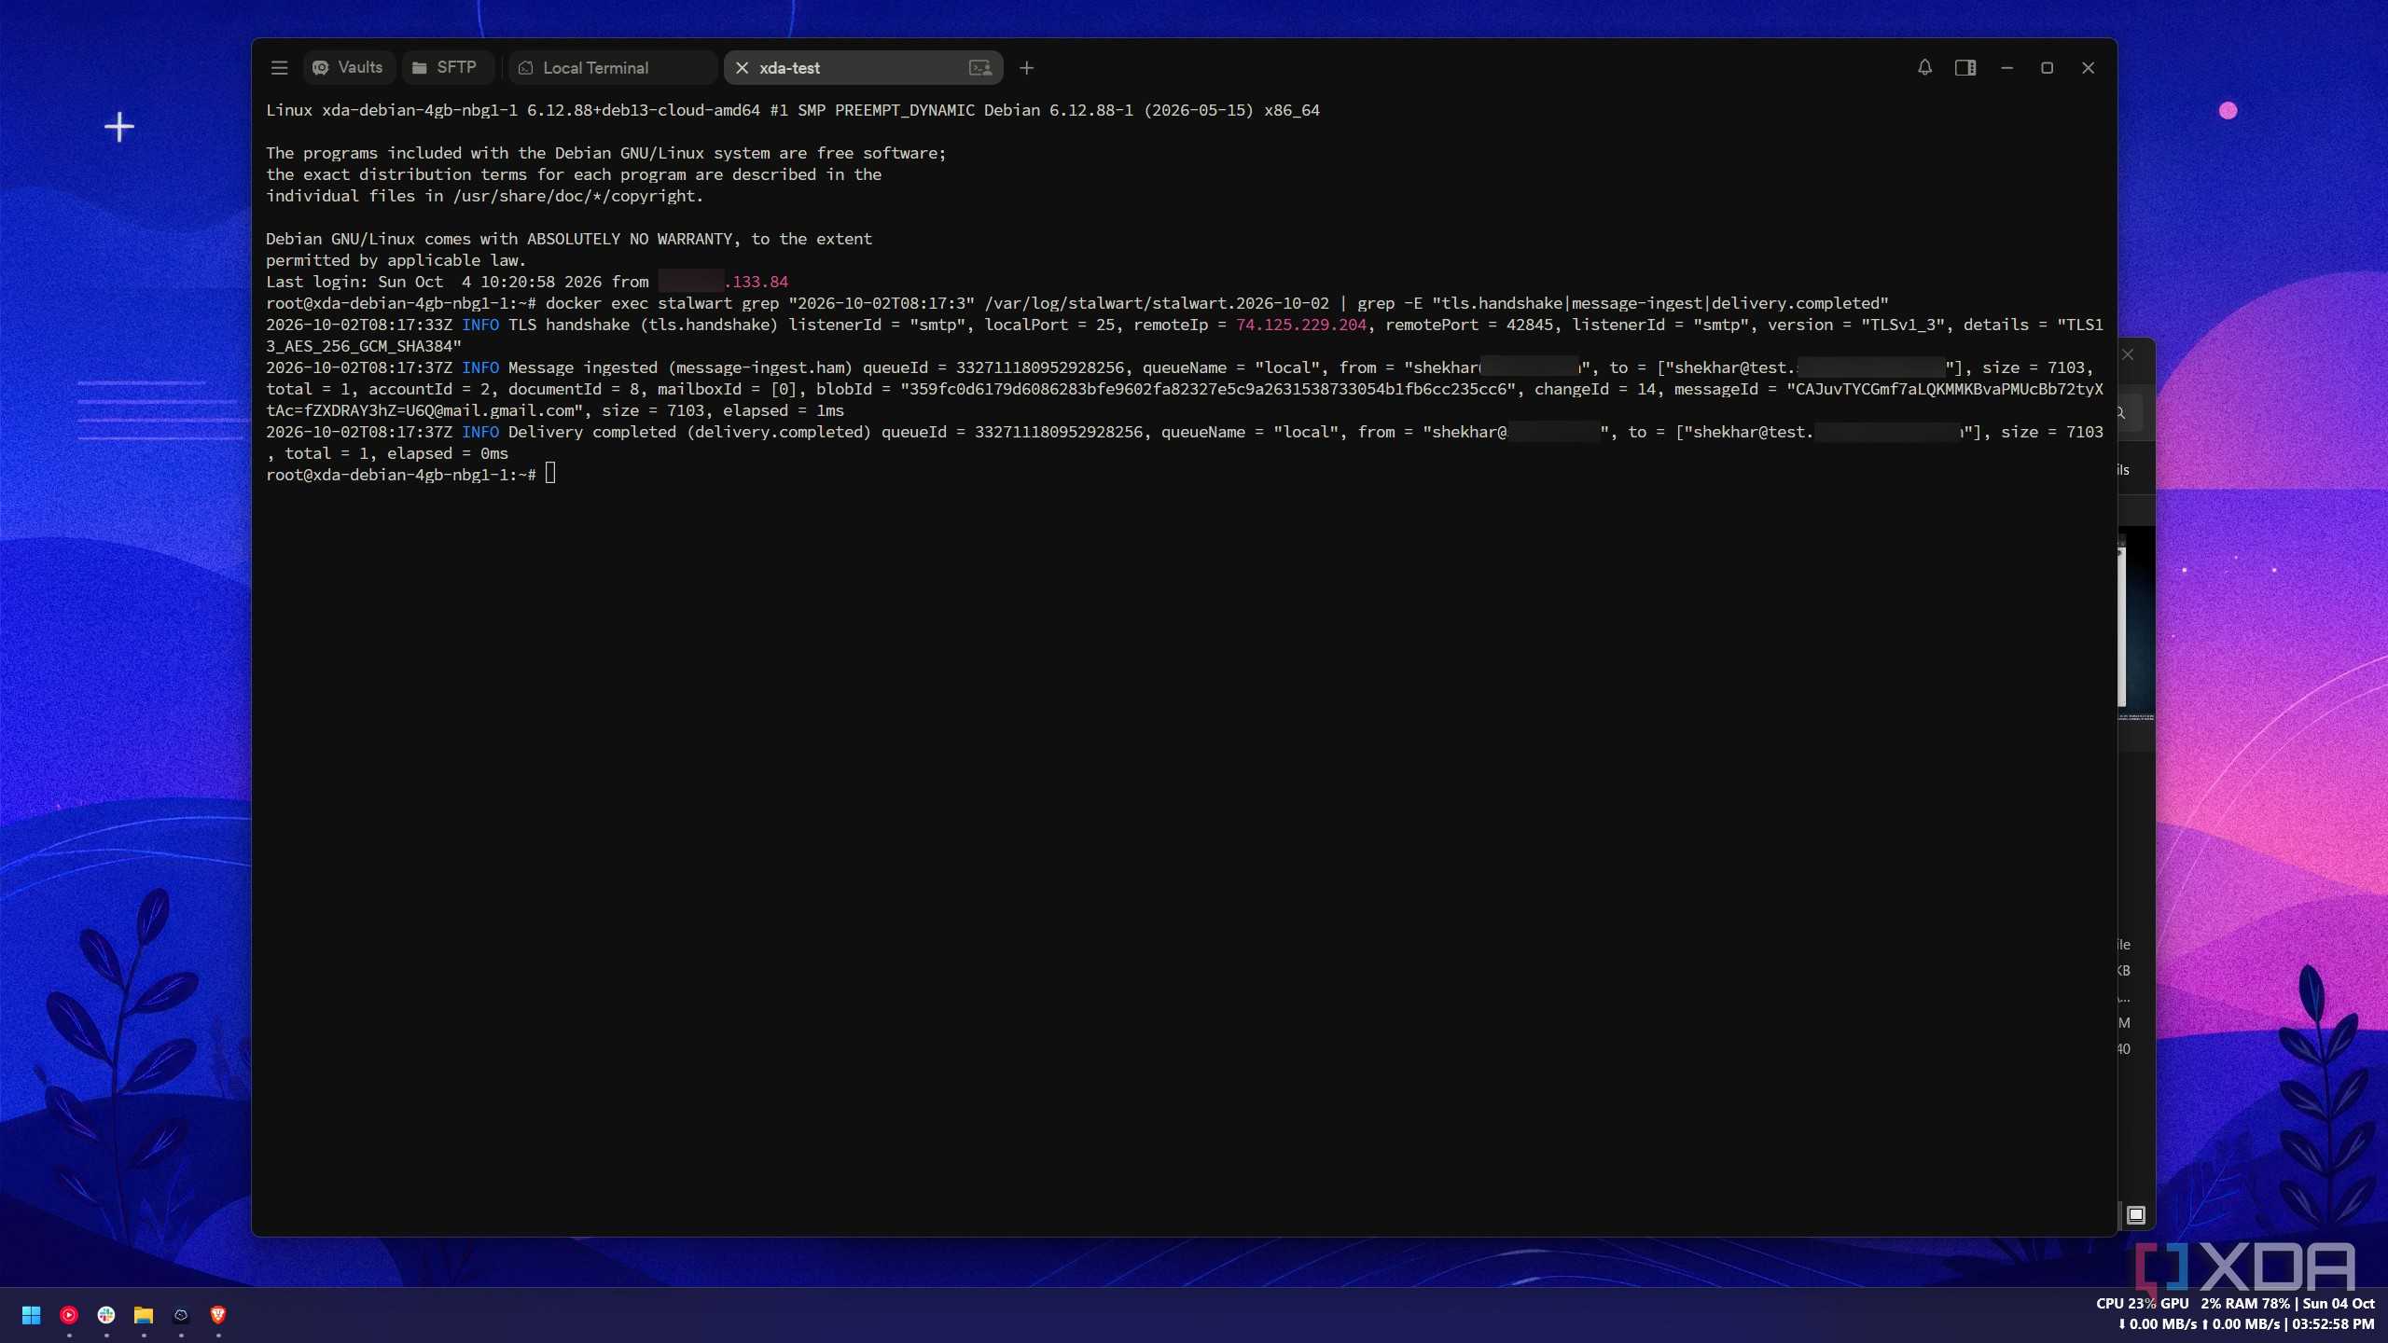The image size is (2388, 1343).
Task: Click the Termius taskbar icon
Action: pos(181,1315)
